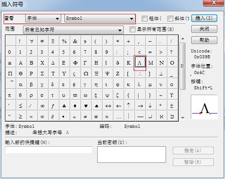Close the 插入符号 dialog with X
225x179 pixels.
tap(214, 3)
